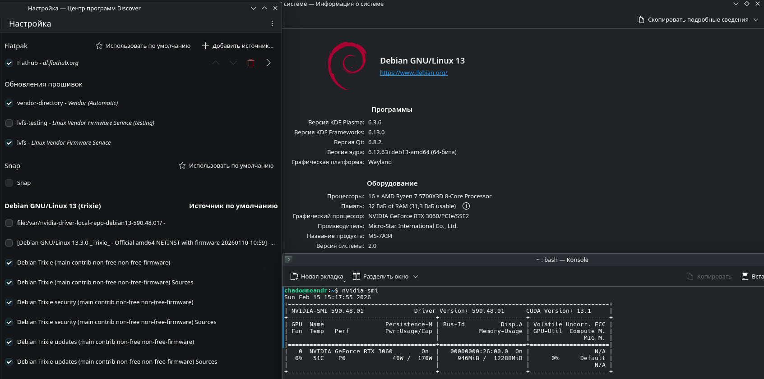
Task: Enable nvidia-driver-local-repo source checkbox
Action: [9, 223]
